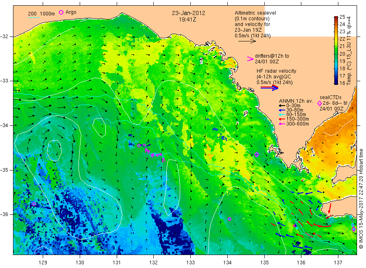The height and width of the screenshot is (268, 366).
Task: Click the blue 30-80m legend arrow
Action: (282, 110)
